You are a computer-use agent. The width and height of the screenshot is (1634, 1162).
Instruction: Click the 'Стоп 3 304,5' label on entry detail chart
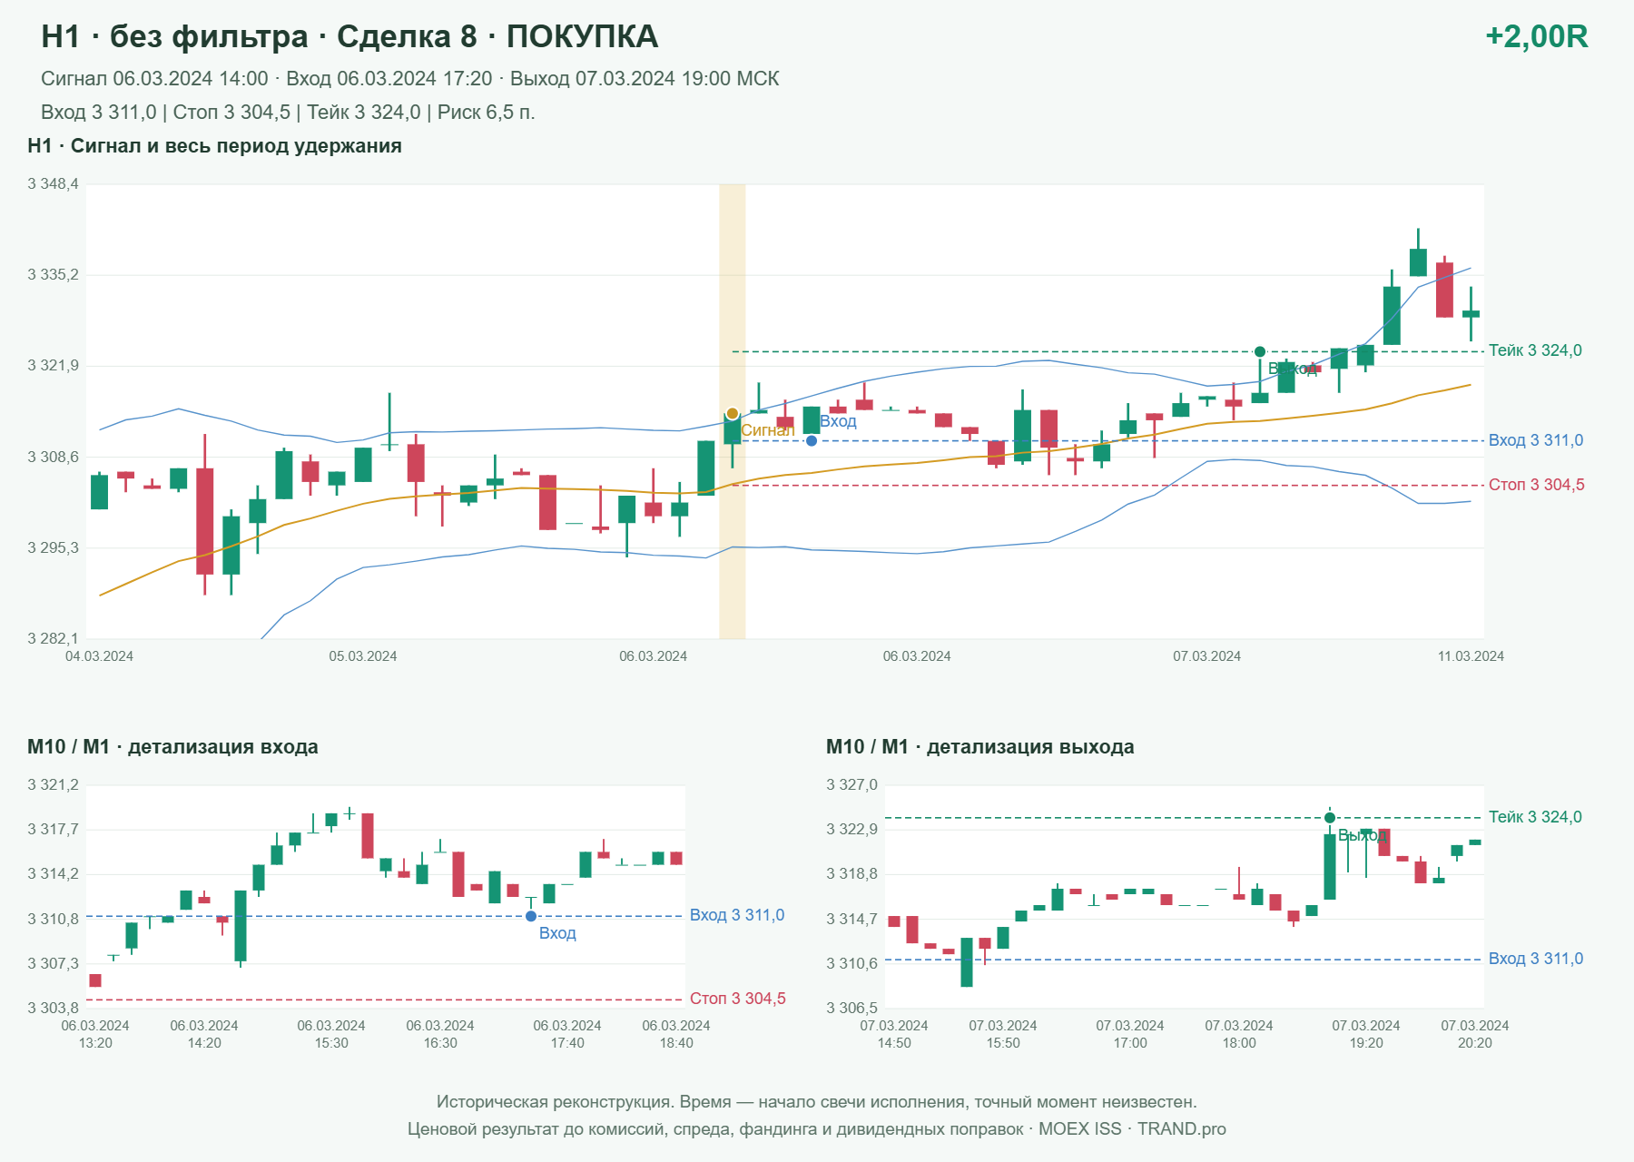[738, 999]
